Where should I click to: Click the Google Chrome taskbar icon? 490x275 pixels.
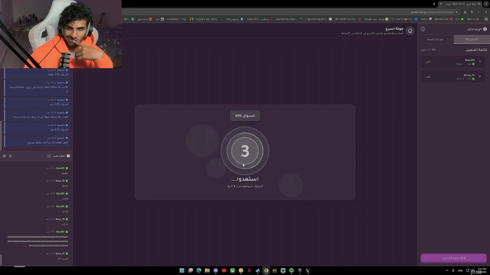266,270
